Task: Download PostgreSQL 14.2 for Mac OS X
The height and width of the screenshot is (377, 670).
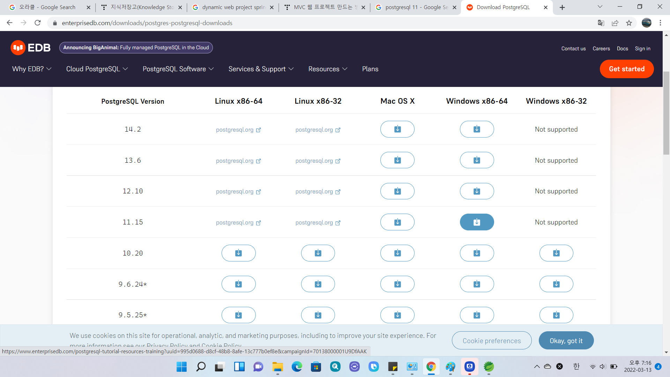Action: tap(397, 129)
